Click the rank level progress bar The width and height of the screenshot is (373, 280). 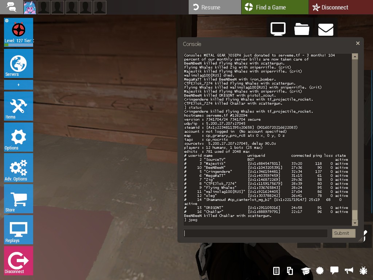(x=19, y=45)
